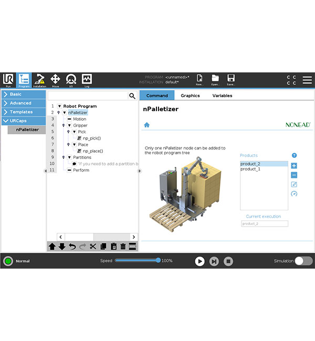Open the Log tab icon
The image size is (315, 341).
(x=87, y=79)
